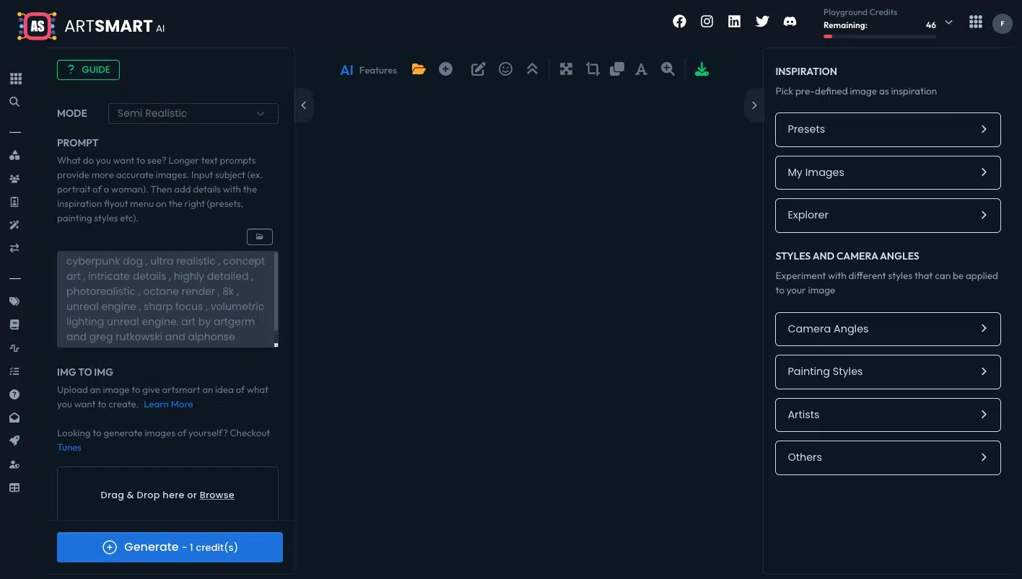Click the zoom magnifier toolbar icon

click(668, 69)
